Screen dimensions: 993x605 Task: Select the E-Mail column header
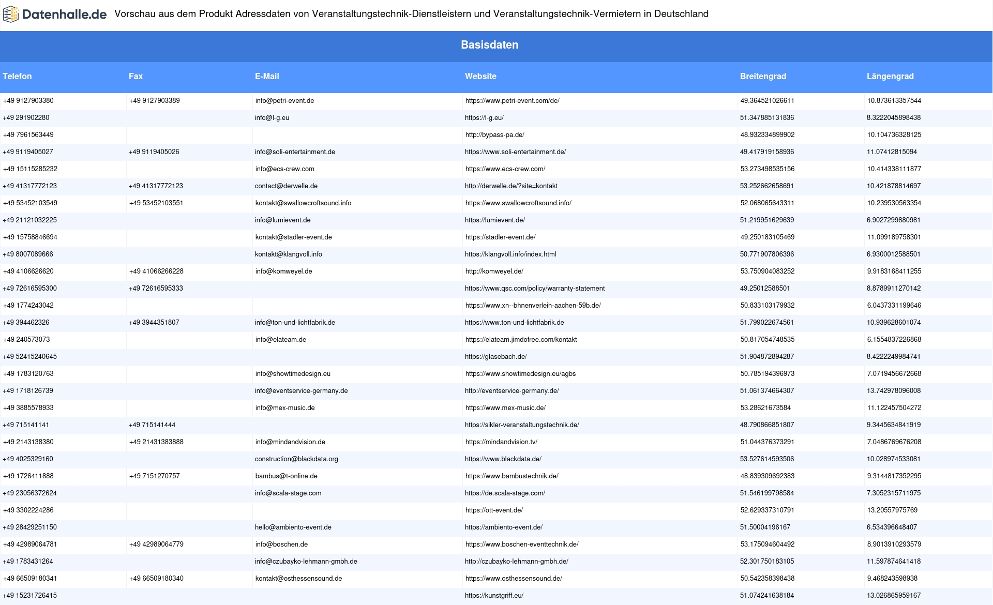click(x=267, y=76)
